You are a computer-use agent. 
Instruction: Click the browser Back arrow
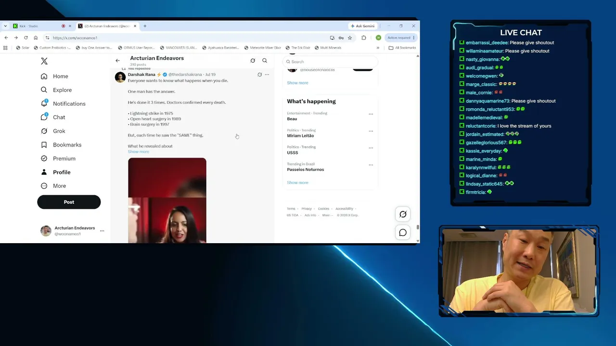point(6,37)
